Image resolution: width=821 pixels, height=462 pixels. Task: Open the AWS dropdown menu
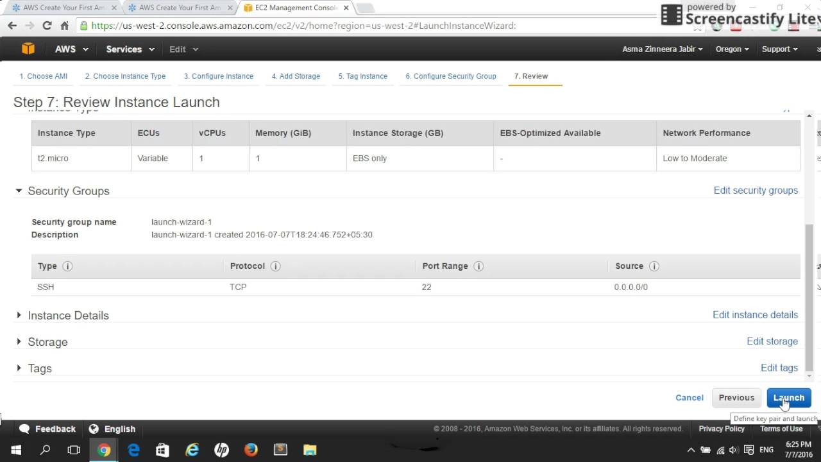pos(71,49)
